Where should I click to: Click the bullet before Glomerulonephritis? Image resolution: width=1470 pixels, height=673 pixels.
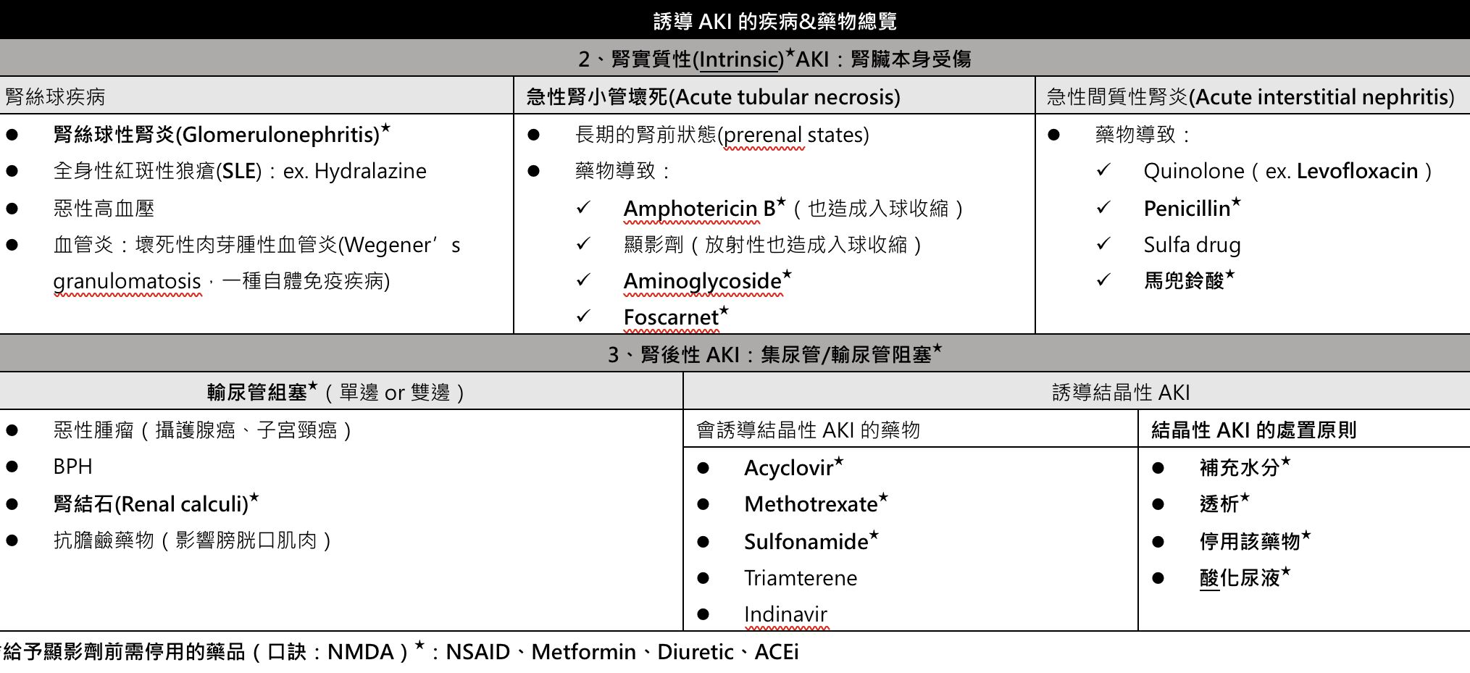(12, 135)
